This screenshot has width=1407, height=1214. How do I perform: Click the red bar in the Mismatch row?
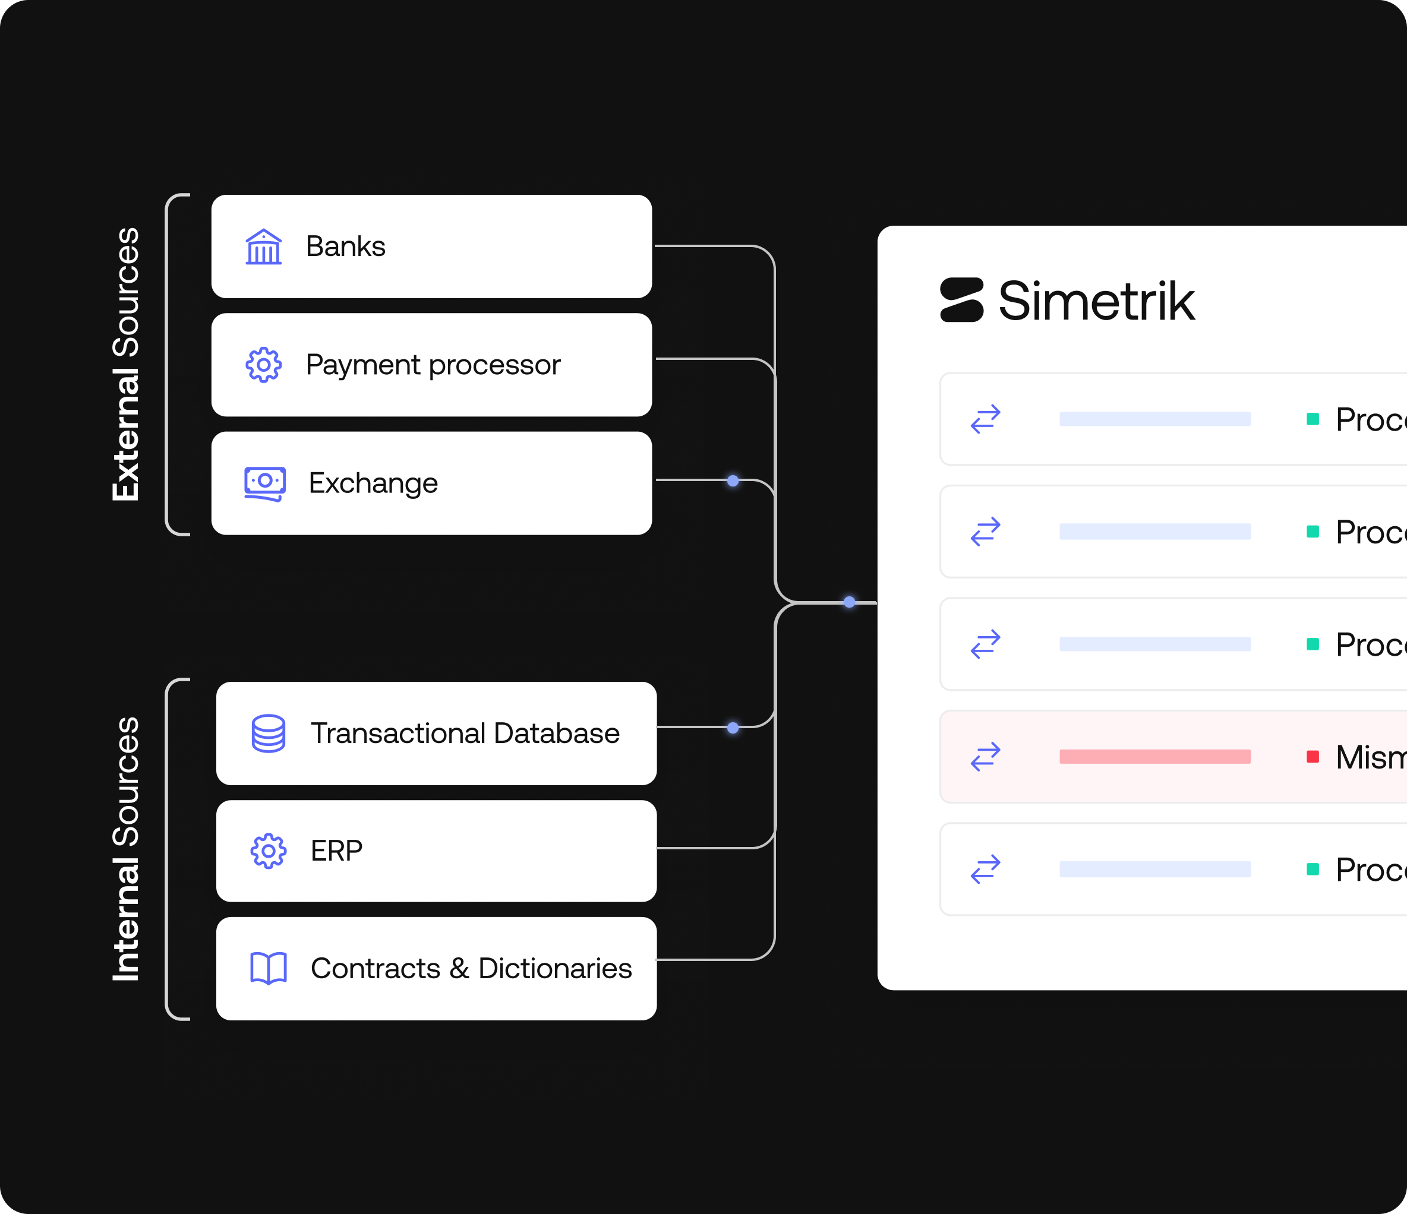point(1155,756)
